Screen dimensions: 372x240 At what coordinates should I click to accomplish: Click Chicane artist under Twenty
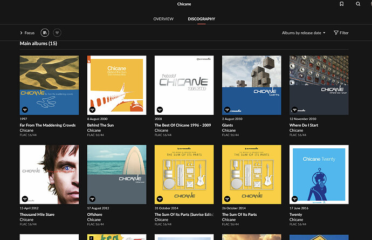(297, 220)
